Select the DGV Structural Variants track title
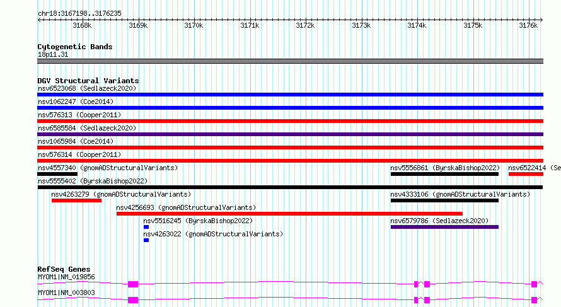The image size is (561, 307). click(88, 81)
